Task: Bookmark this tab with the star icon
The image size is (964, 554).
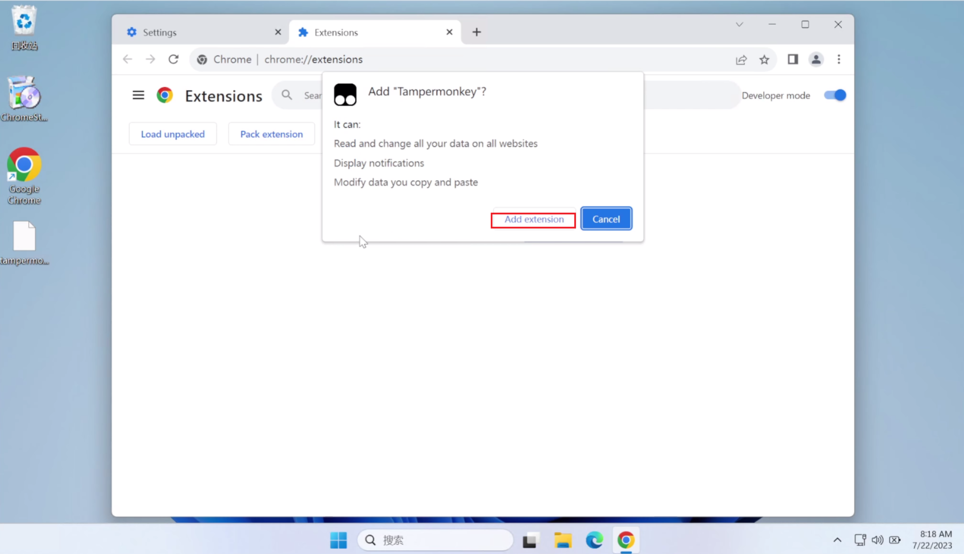Action: [x=764, y=60]
